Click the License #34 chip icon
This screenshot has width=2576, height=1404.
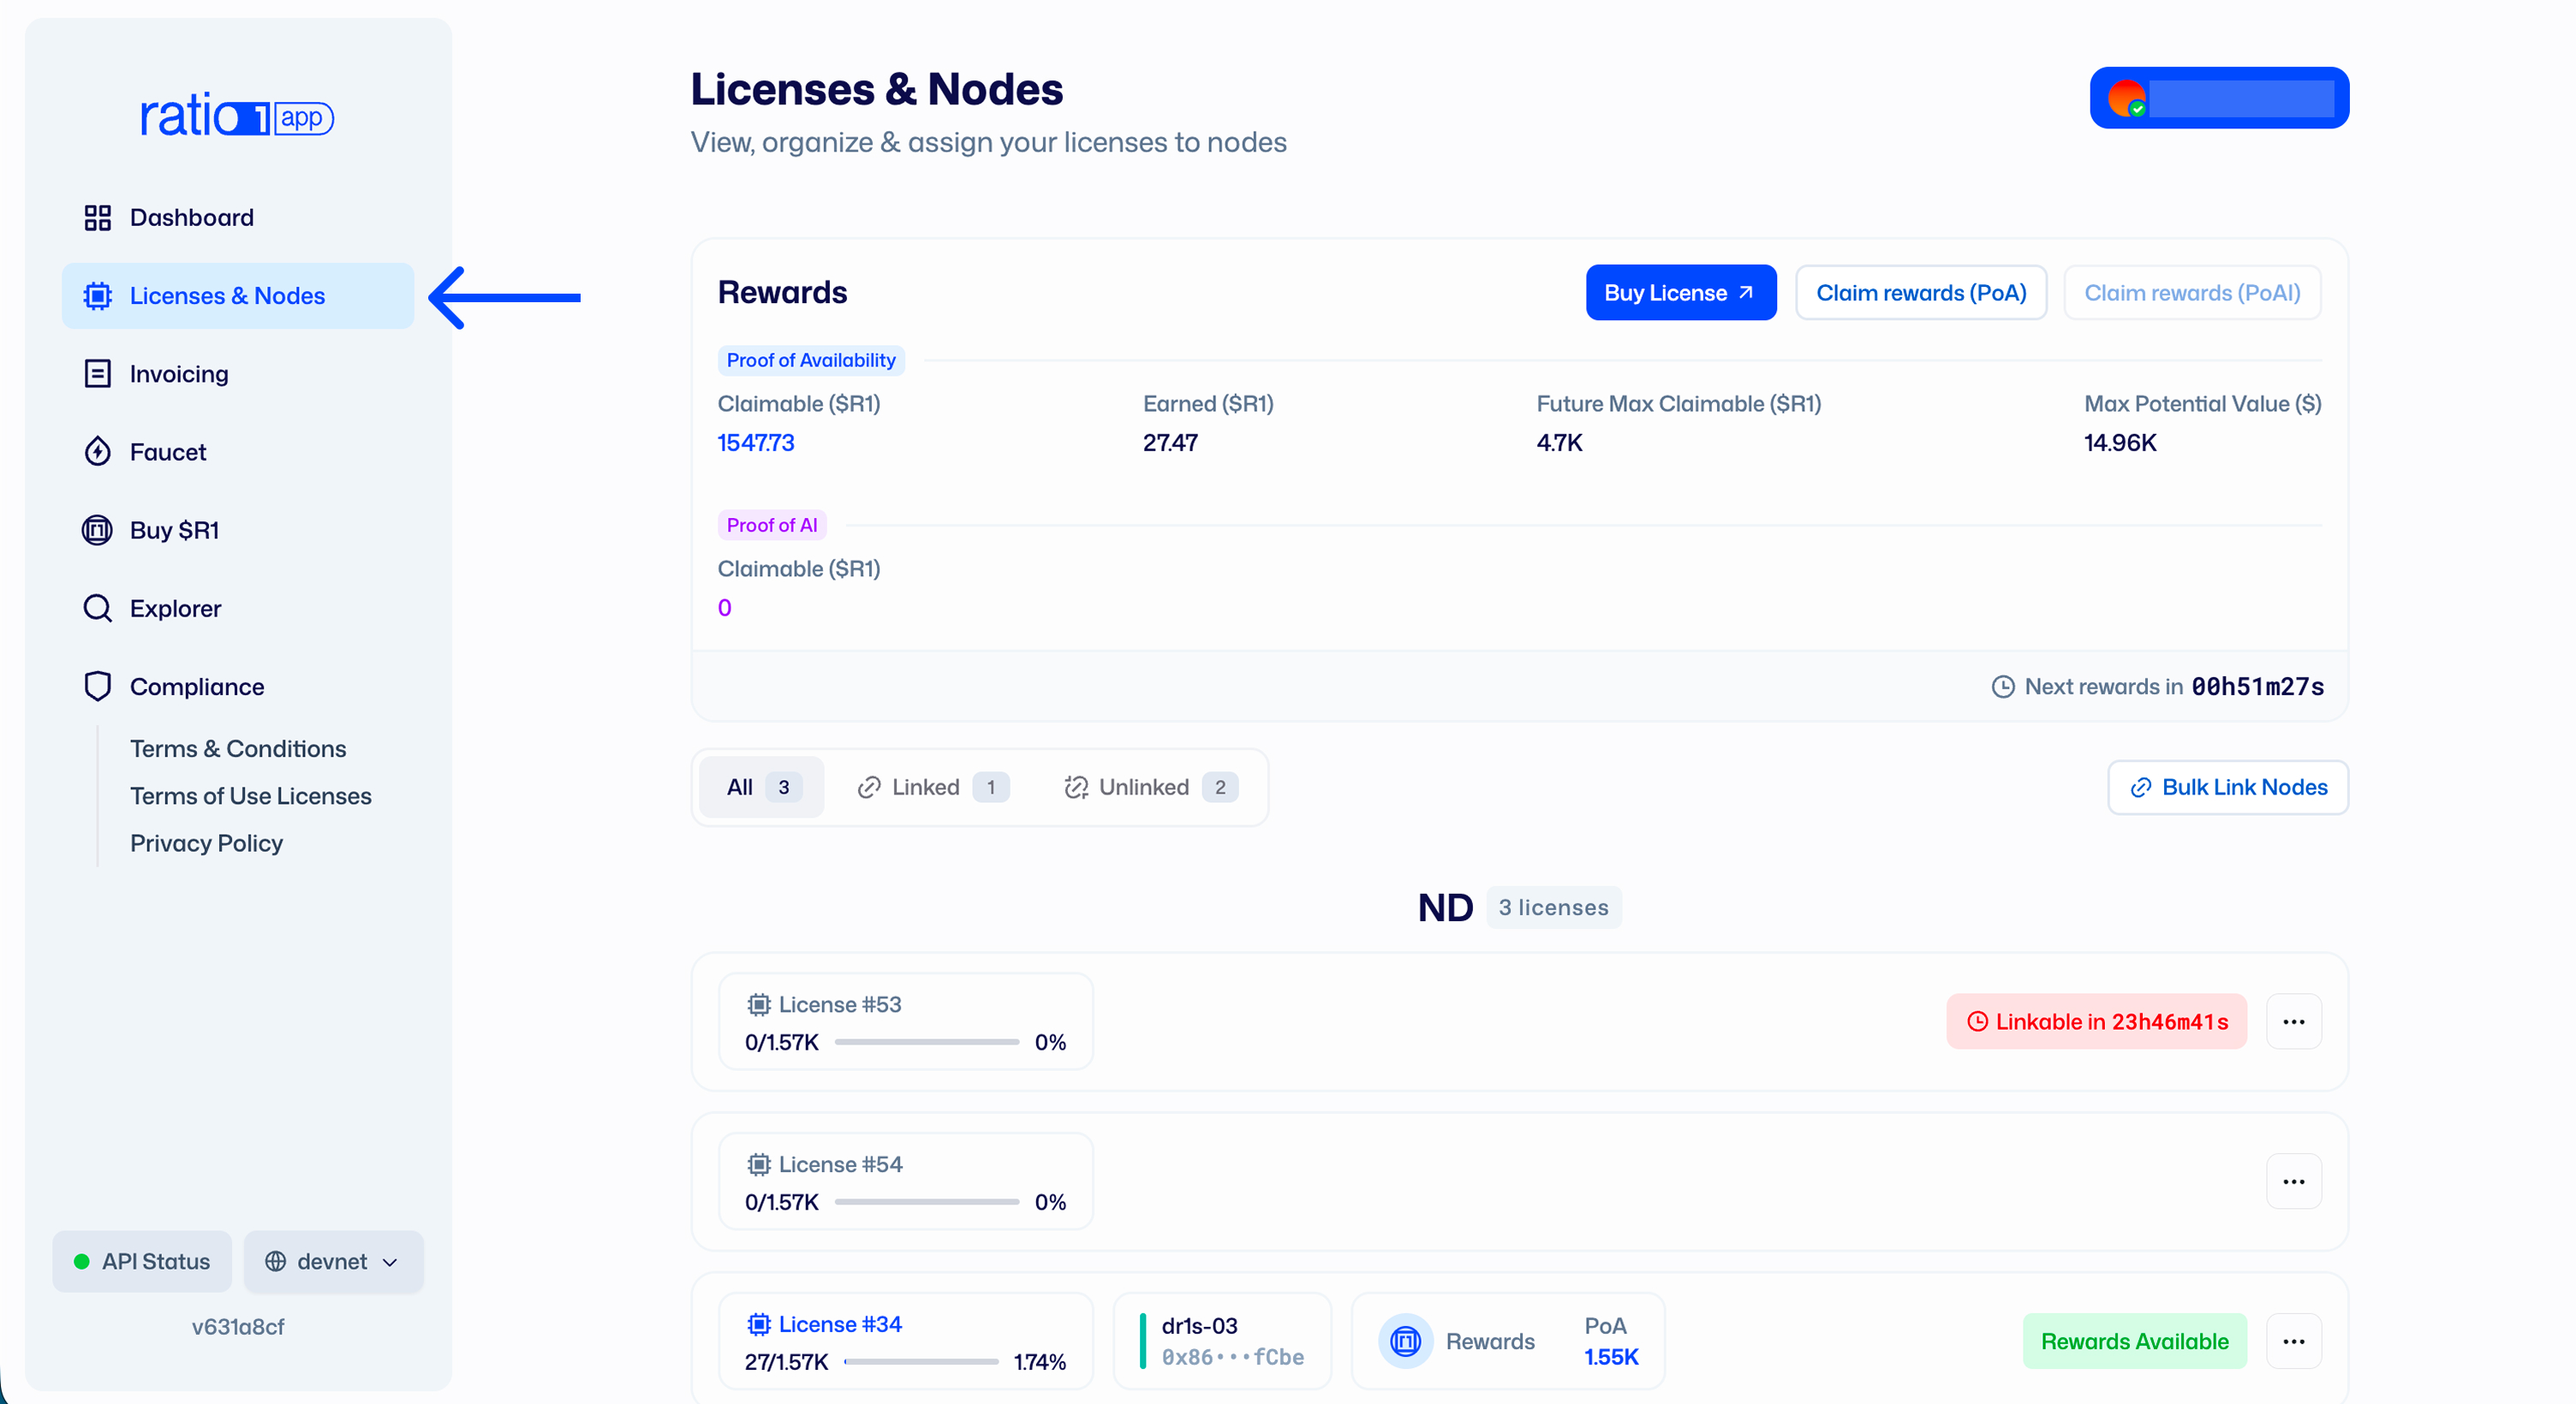[x=759, y=1324]
